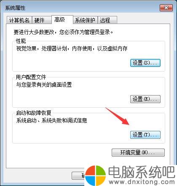This screenshot has width=177, height=186.
Task: Click the 用户配置文件 group label
Action: point(31,77)
